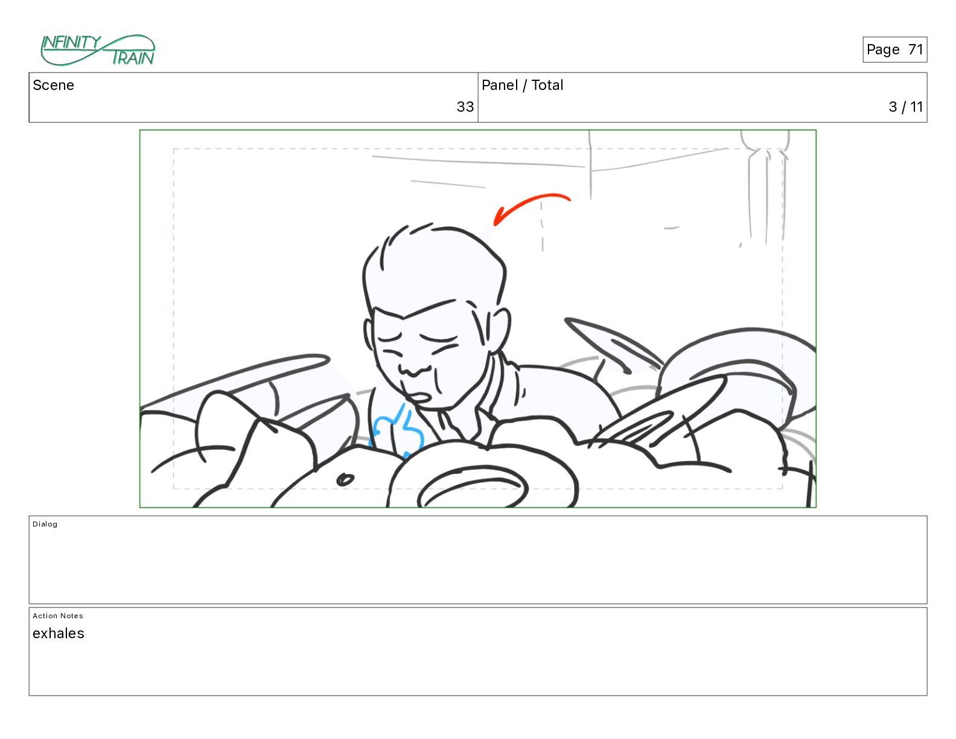Screen dimensions: 956x739
Task: Select scene number '33'
Action: [465, 107]
